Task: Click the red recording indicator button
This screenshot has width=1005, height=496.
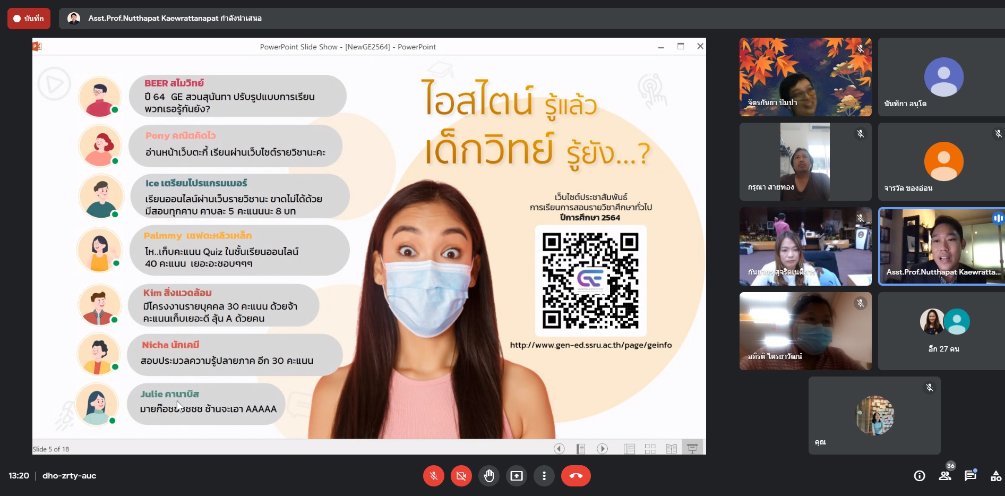Action: 29,19
